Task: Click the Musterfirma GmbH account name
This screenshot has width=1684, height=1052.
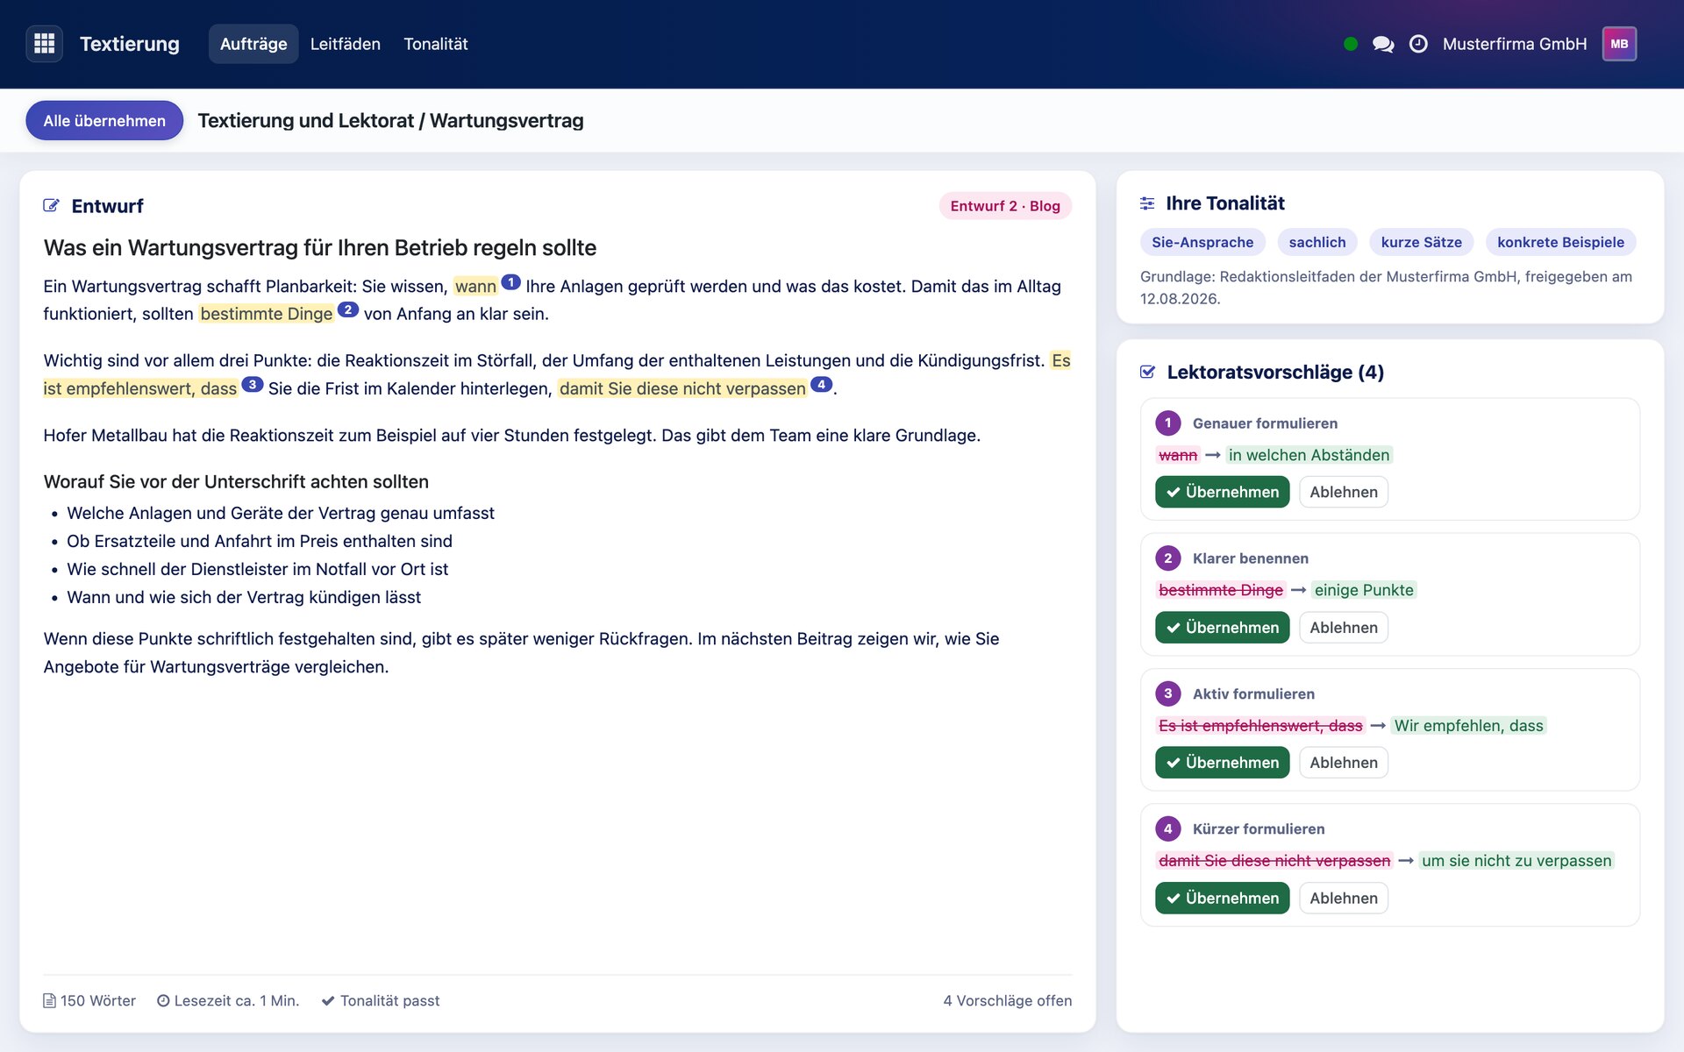Action: (1515, 44)
